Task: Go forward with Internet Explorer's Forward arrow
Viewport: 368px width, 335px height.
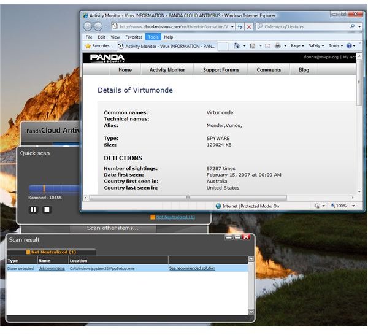Action: pyautogui.click(x=98, y=26)
